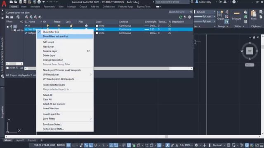Click the search magnifier in layer search

(191, 12)
